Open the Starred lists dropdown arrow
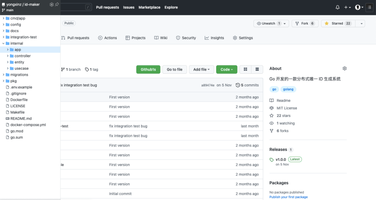The height and width of the screenshot is (200, 376). tap(361, 23)
